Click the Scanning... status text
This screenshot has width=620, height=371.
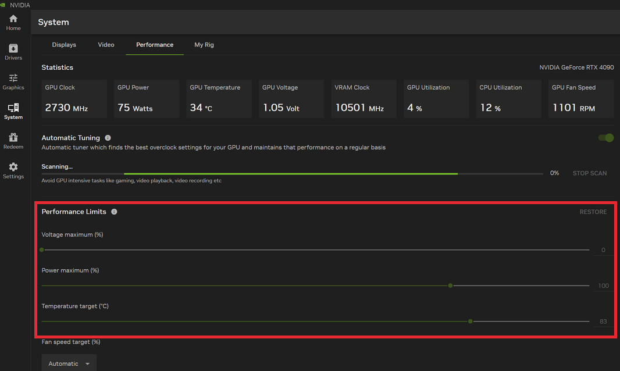pyautogui.click(x=57, y=166)
